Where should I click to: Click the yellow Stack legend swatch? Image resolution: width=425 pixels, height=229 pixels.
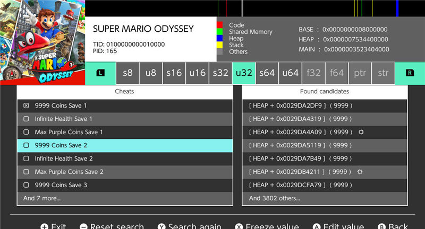click(x=219, y=45)
